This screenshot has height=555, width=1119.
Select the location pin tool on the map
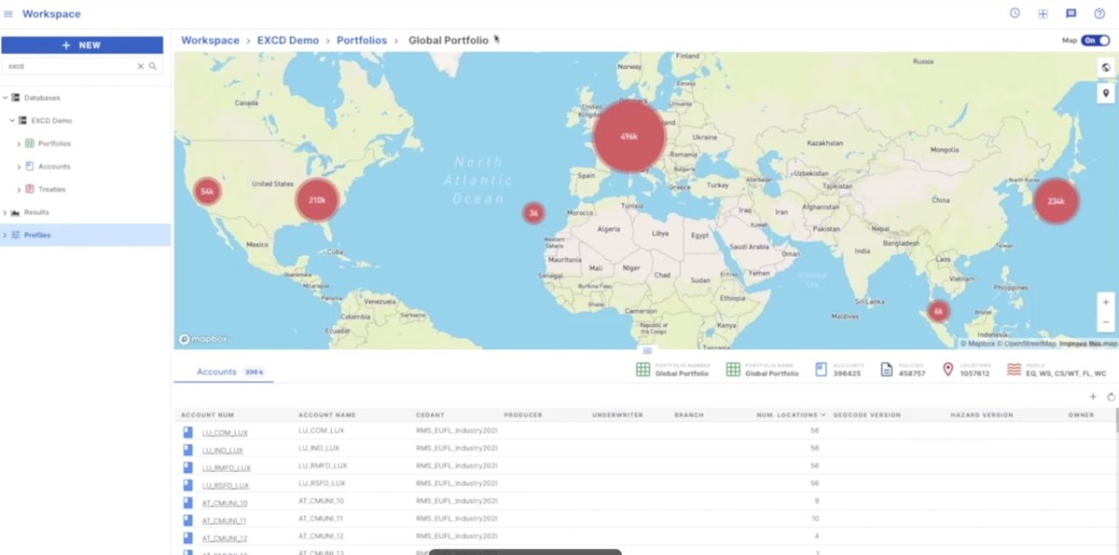[1106, 92]
